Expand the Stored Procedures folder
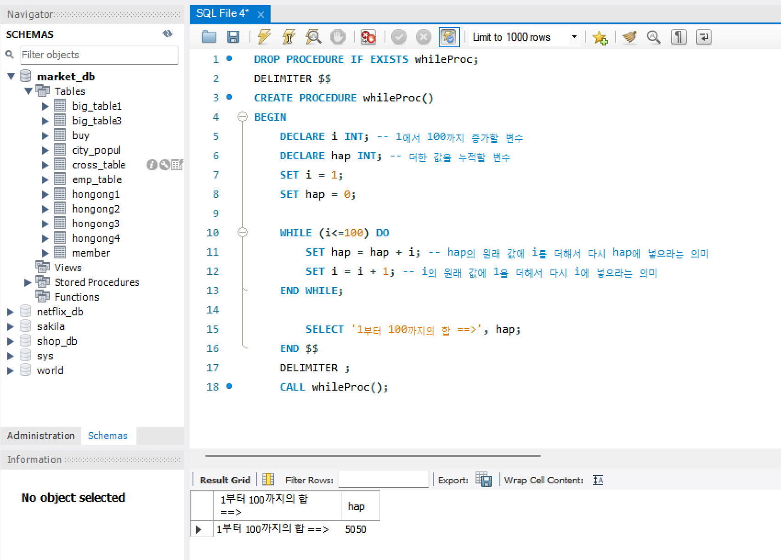 [28, 282]
